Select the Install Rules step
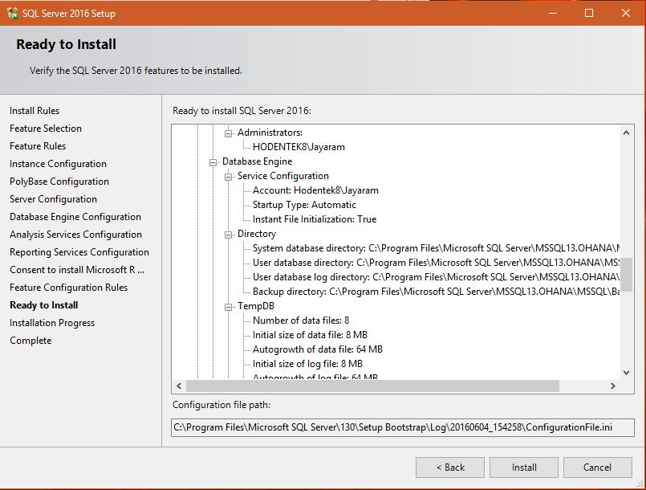This screenshot has width=646, height=490. [x=35, y=110]
